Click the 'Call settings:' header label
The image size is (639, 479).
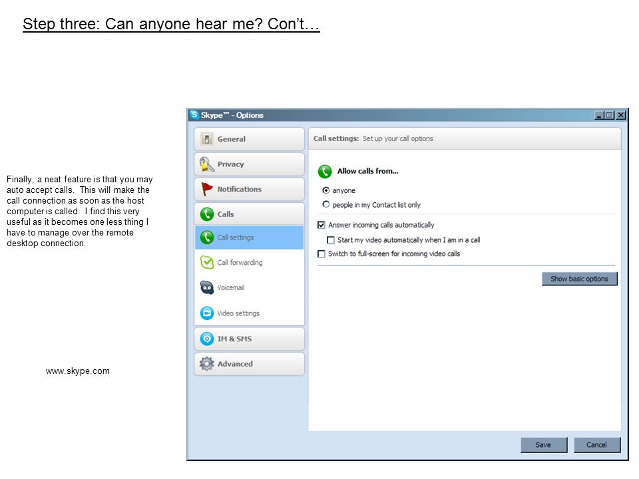click(336, 138)
